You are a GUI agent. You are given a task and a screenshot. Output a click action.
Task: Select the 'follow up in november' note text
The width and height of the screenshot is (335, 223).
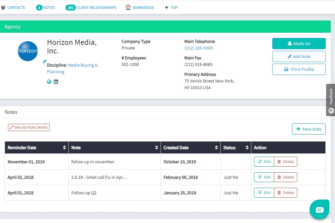(93, 162)
